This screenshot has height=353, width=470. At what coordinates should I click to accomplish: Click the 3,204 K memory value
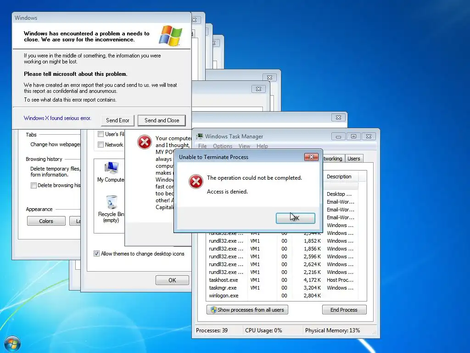(x=312, y=288)
